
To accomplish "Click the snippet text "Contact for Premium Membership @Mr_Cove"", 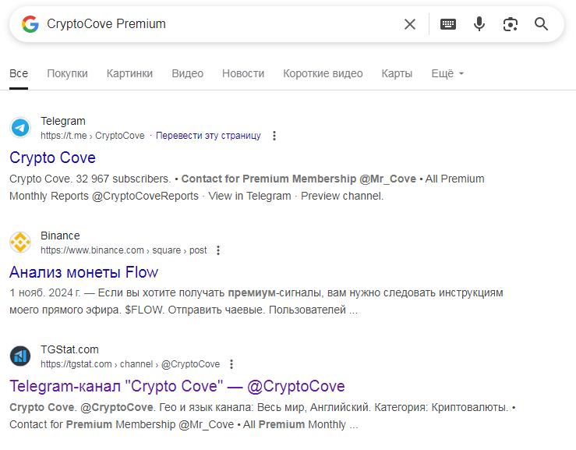I will (x=299, y=179).
